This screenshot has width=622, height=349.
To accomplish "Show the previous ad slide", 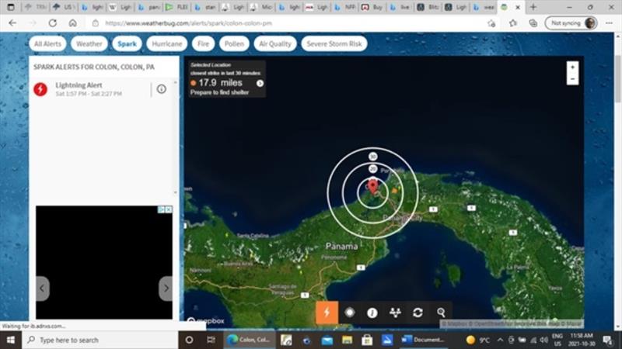I will click(43, 289).
